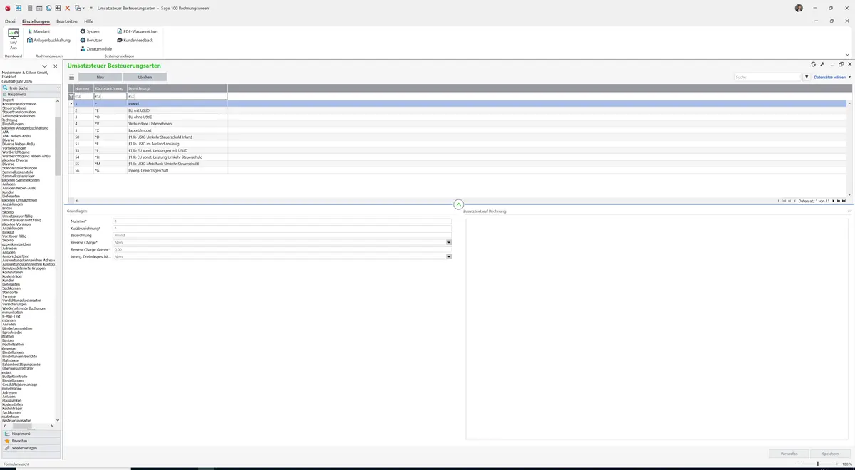
Task: Open the Innerg. Dreiecksgeschäft dropdown
Action: coord(449,256)
